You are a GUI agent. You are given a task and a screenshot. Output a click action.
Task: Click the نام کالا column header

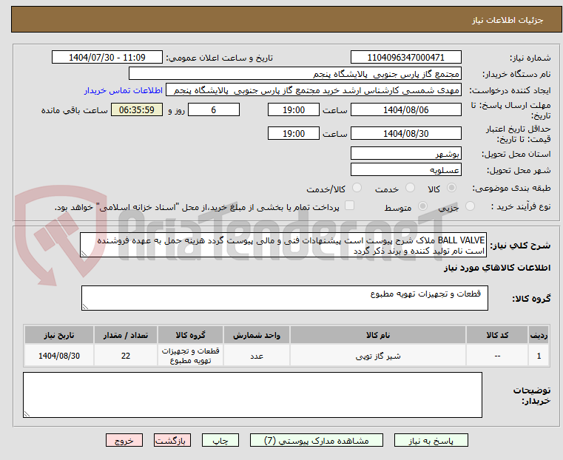tap(378, 335)
